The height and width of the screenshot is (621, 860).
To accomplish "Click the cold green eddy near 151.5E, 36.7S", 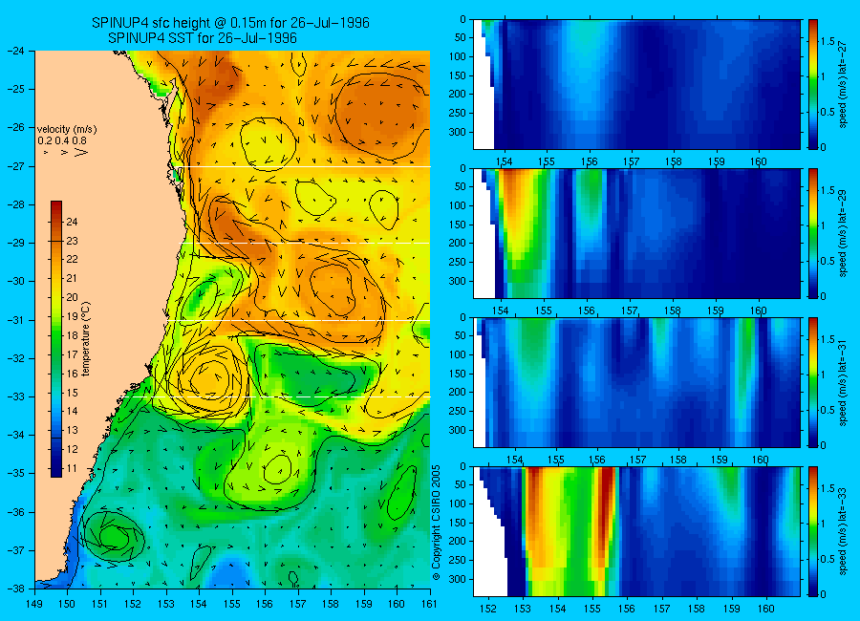I will click(114, 536).
